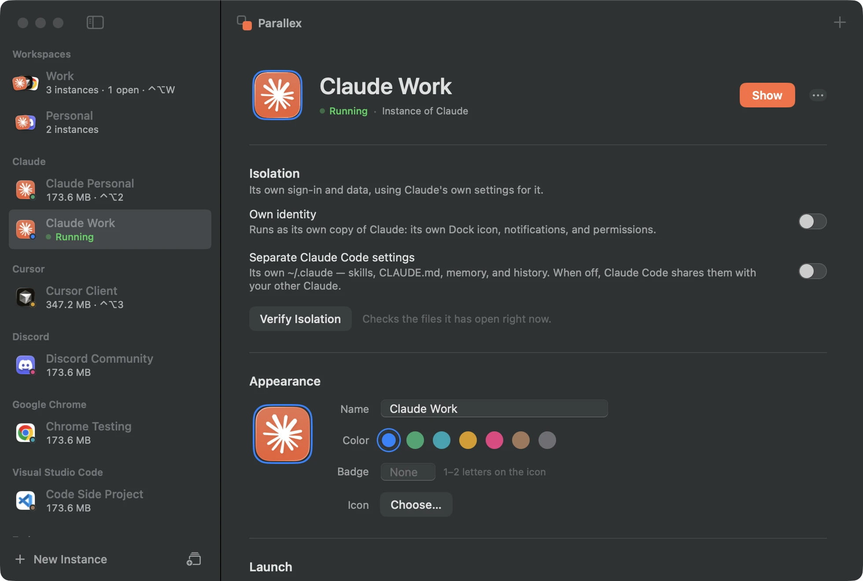Click the Parallex app logo icon
863x581 pixels.
(244, 23)
